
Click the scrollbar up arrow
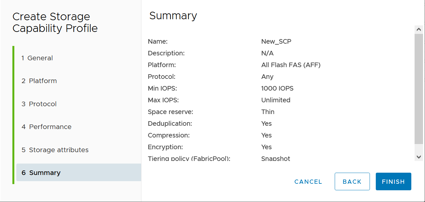click(419, 30)
